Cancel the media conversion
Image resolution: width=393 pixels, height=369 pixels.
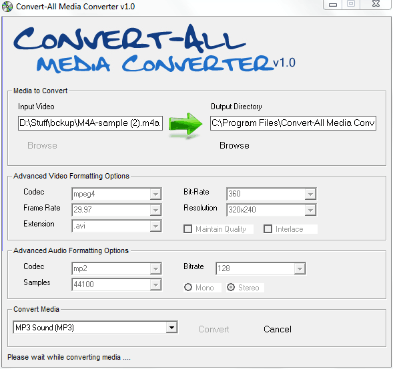point(278,329)
